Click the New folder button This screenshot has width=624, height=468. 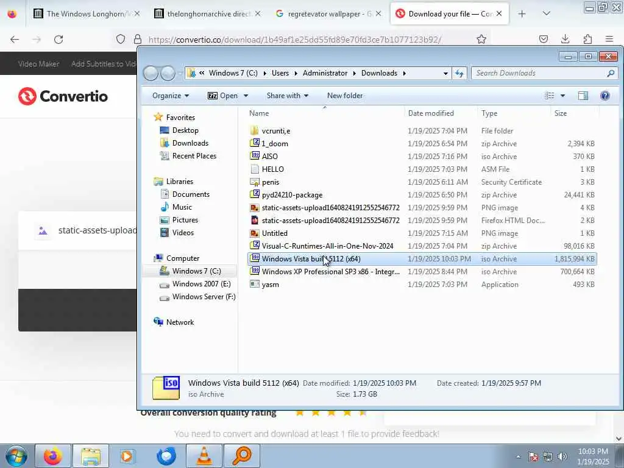pyautogui.click(x=345, y=96)
